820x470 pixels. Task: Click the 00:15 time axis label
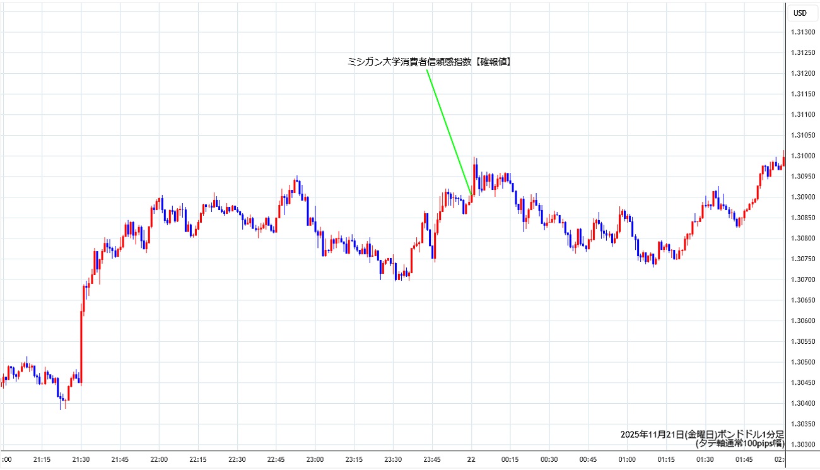tap(510, 460)
